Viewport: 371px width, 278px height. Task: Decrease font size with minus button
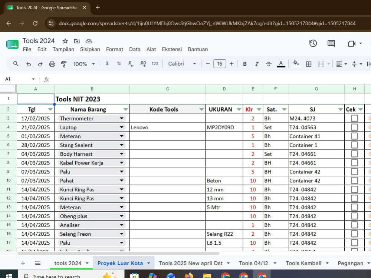pos(208,64)
